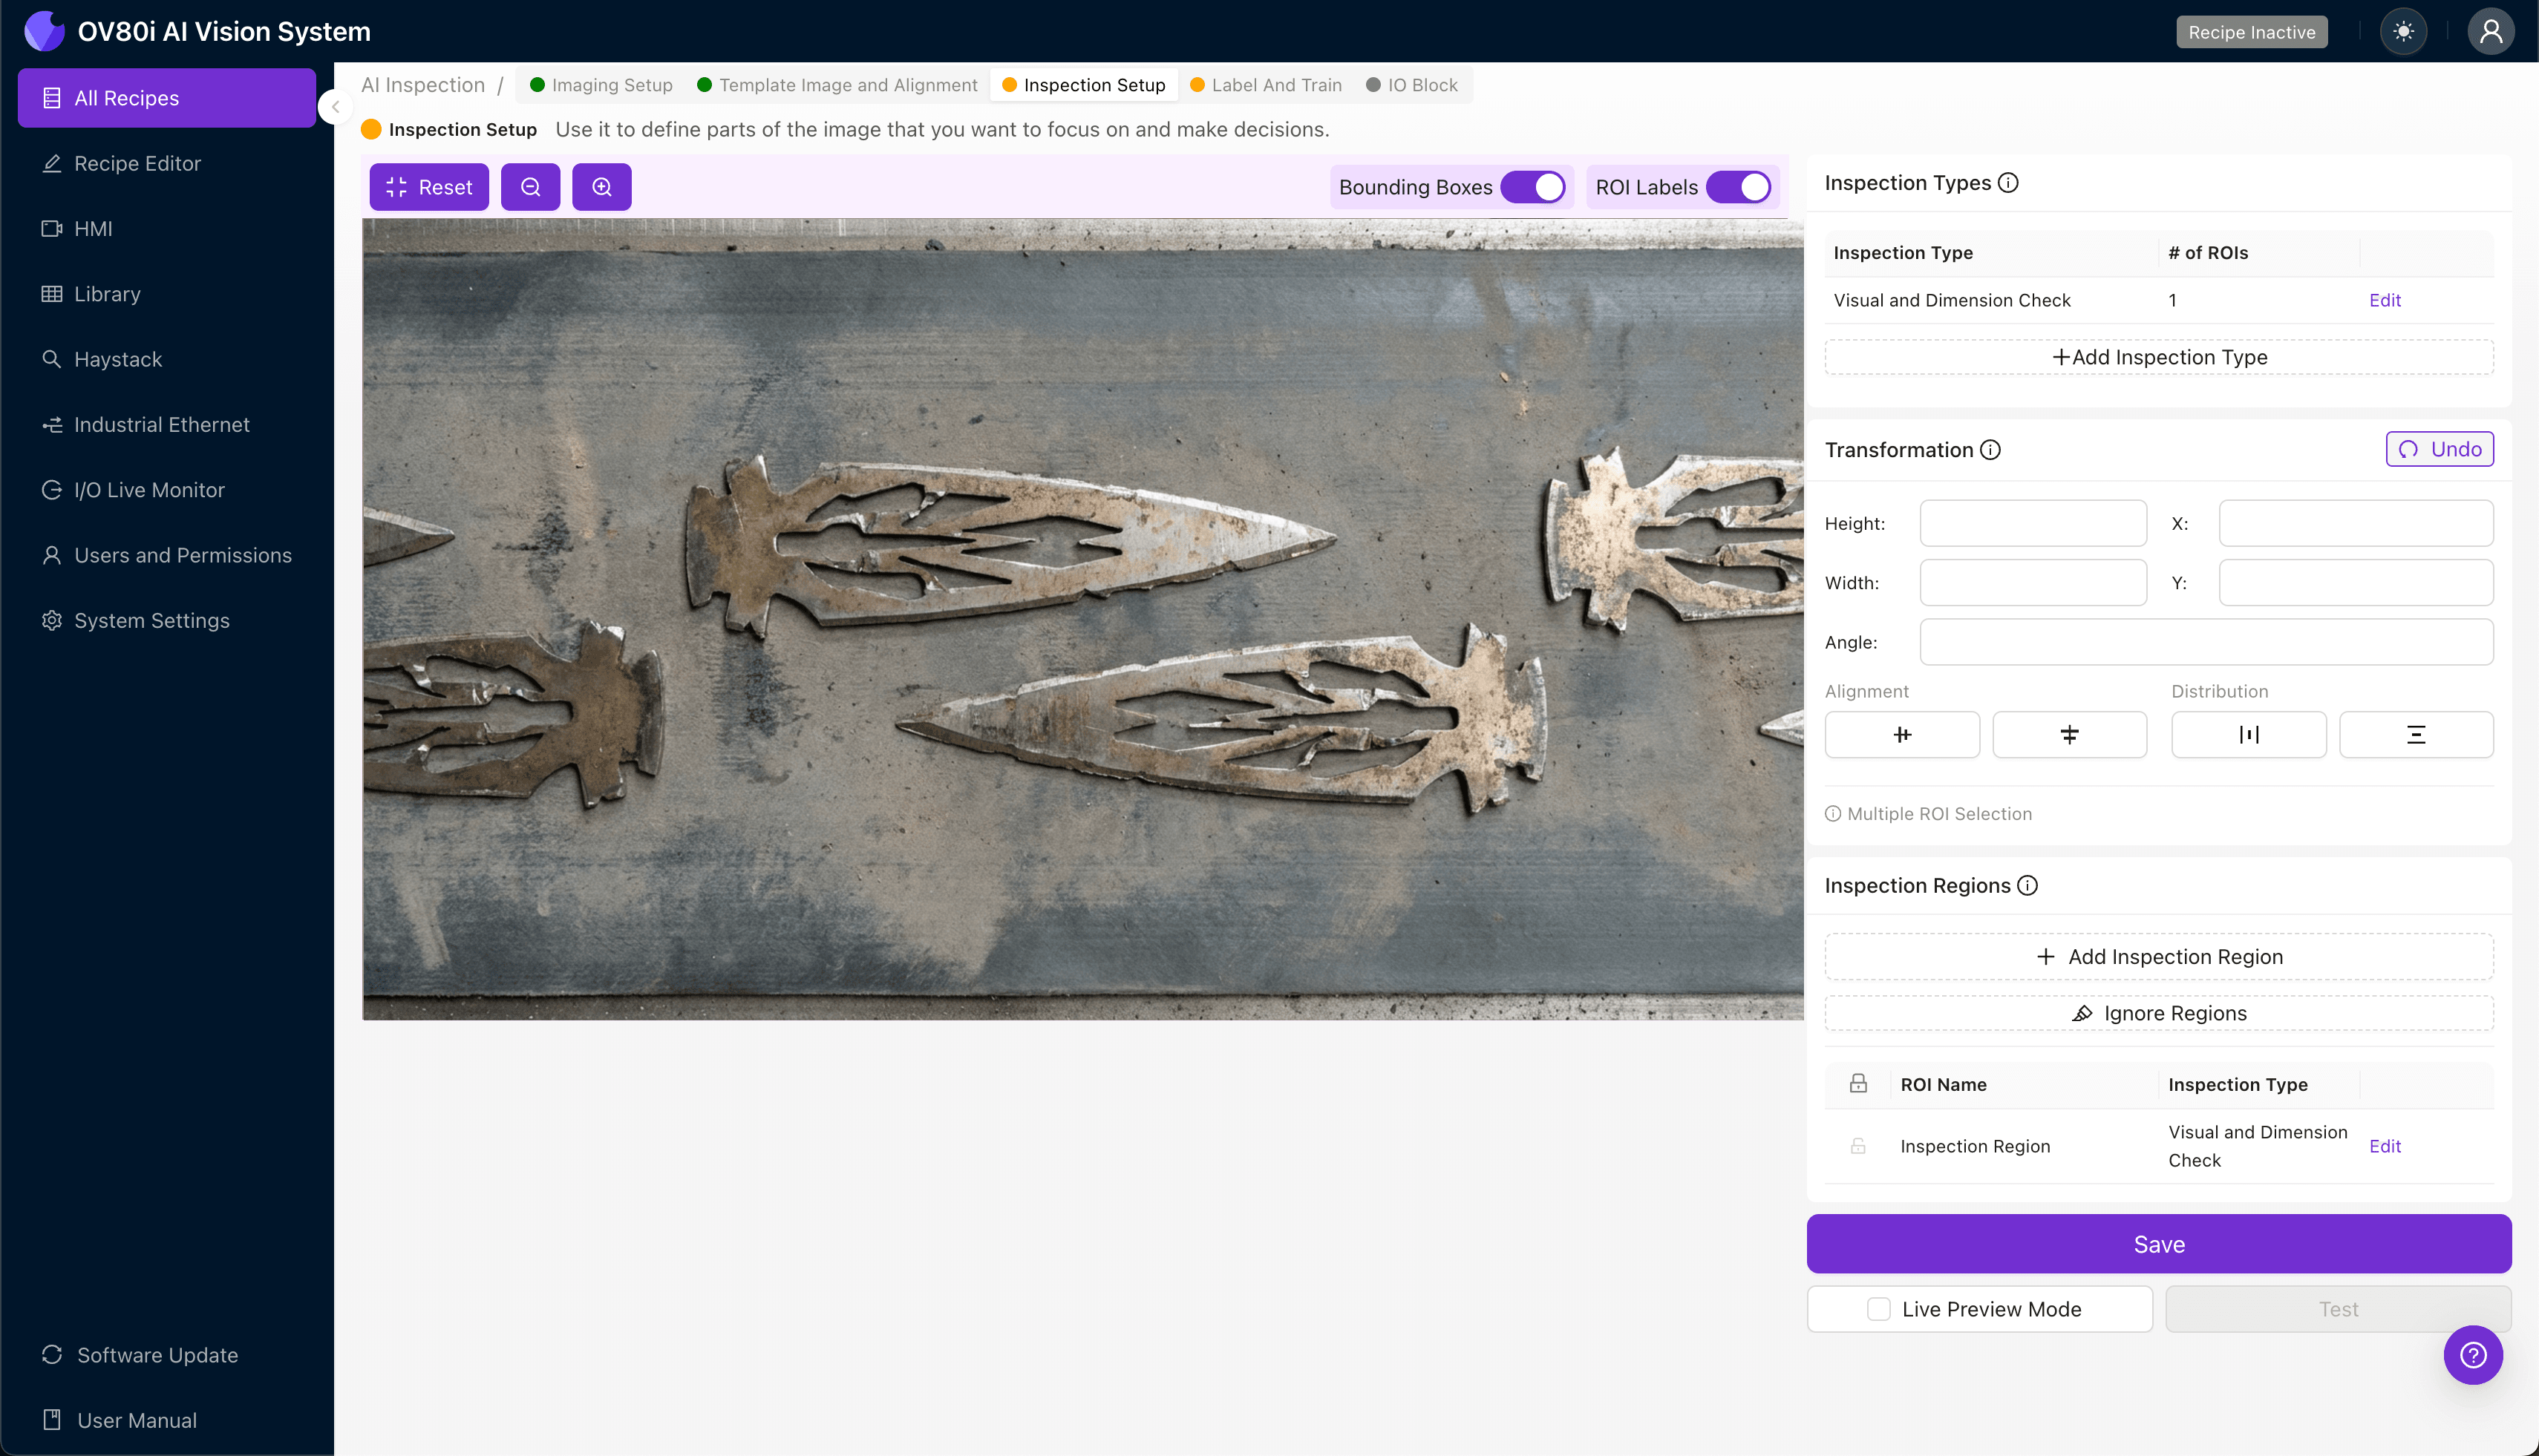The width and height of the screenshot is (2539, 1456).
Task: Open the Inspection Types info tooltip
Action: [2007, 183]
